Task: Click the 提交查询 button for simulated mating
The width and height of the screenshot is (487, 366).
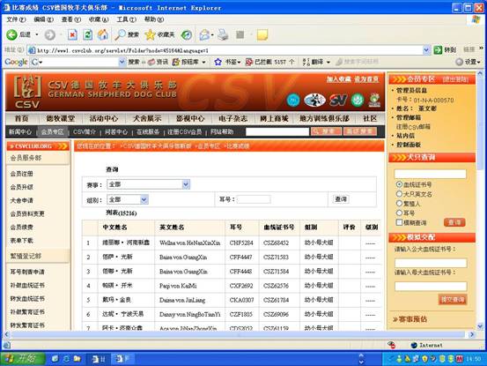Action: [x=453, y=300]
